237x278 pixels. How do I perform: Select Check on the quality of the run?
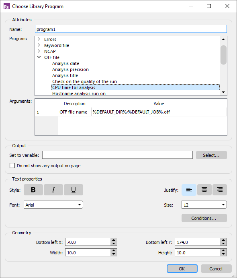[84, 81]
